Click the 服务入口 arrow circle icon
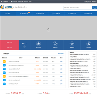This screenshot has width=97, height=97. (25, 47)
